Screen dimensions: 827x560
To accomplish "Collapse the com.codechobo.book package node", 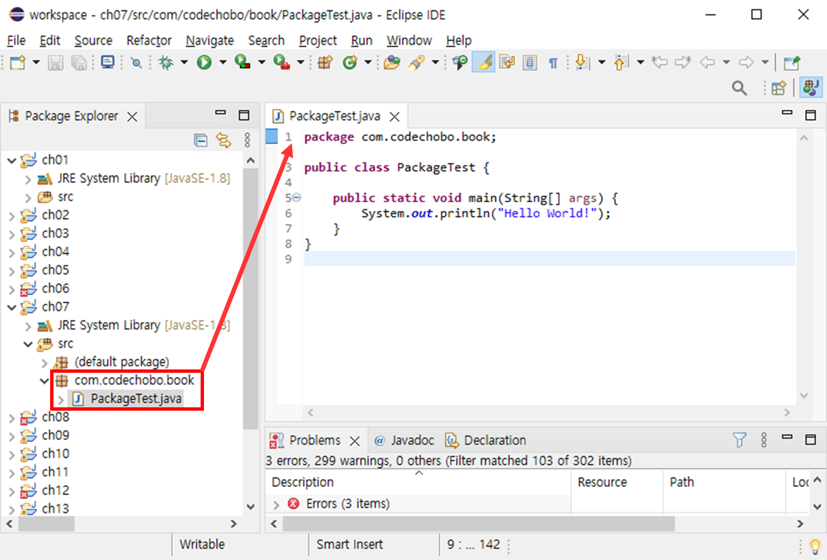I will pos(45,381).
